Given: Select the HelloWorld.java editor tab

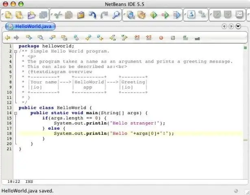Looking at the screenshot, I should 30,26.
